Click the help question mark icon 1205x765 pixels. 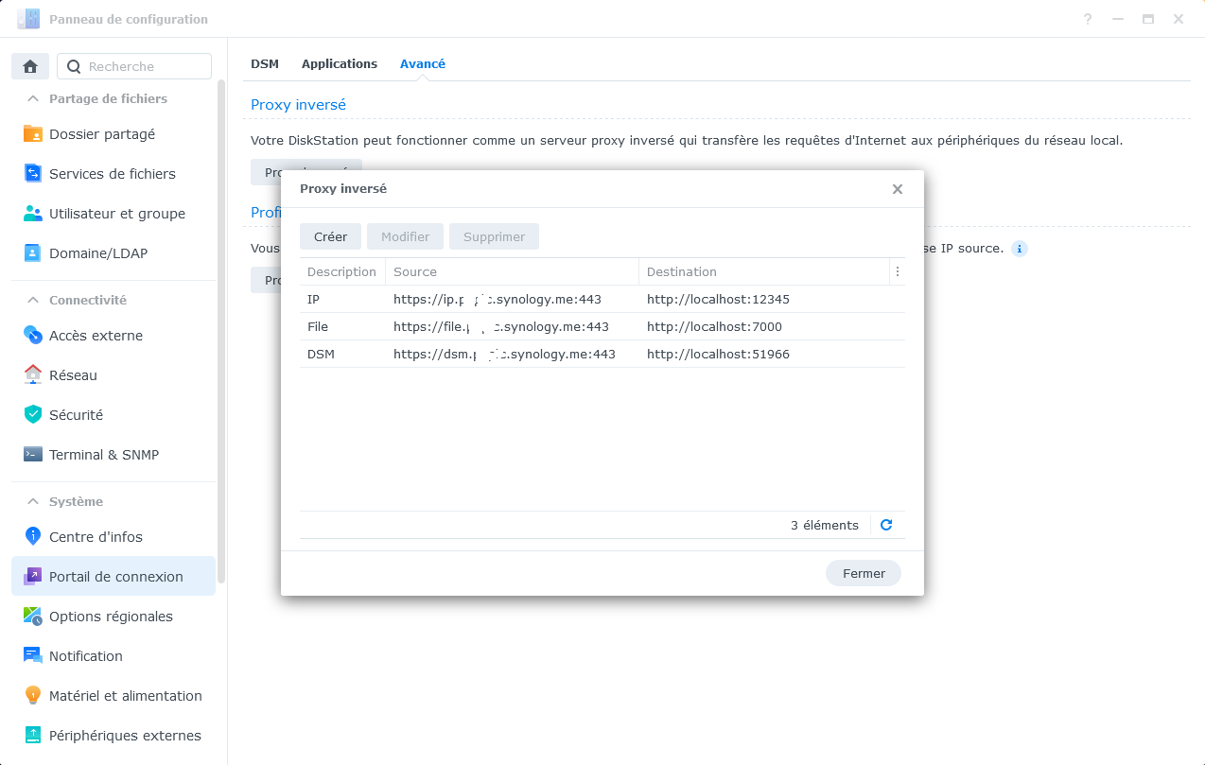1089,19
